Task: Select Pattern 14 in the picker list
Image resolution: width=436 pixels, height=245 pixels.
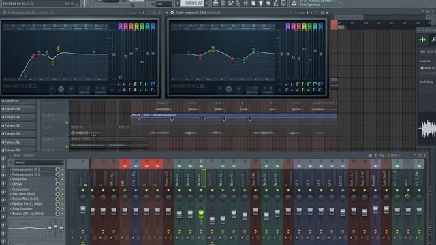Action: point(18,142)
